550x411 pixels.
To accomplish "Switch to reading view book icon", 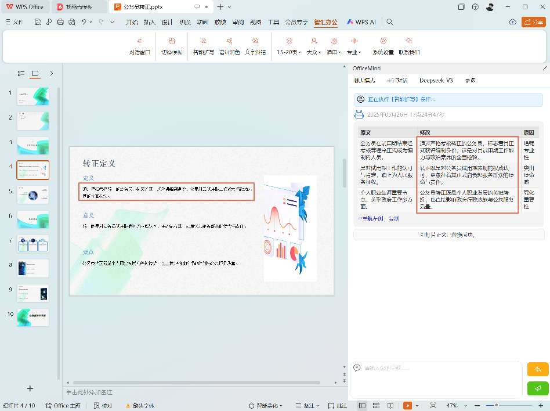I will (390, 405).
